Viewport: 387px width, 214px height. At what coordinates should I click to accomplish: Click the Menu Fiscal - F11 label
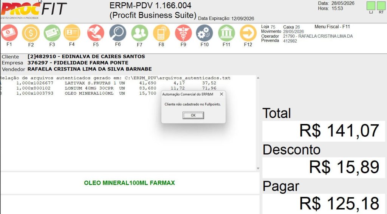click(x=332, y=27)
